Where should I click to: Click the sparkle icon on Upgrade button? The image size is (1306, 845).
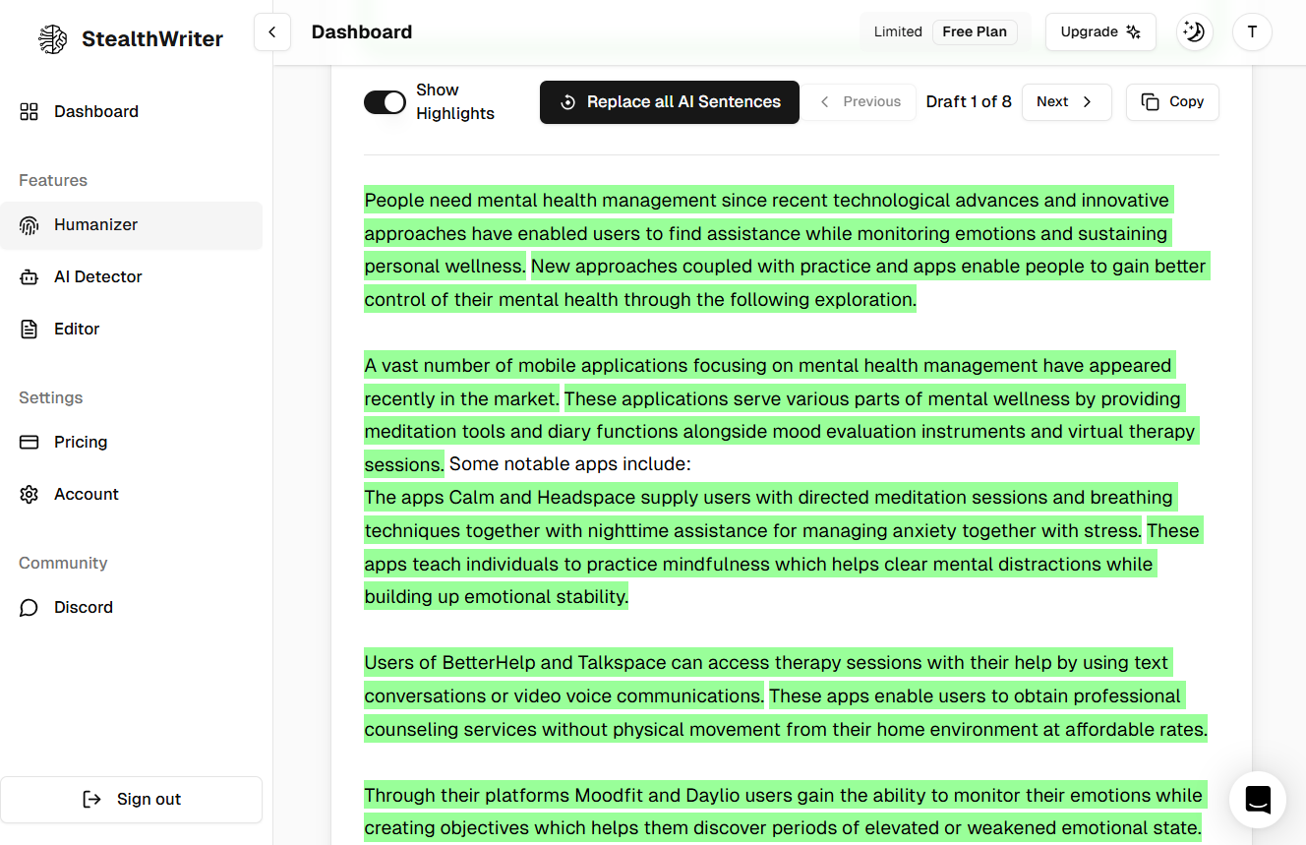(1133, 31)
